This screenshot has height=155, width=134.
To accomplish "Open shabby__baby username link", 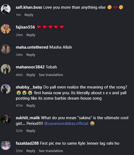I will point(29,87).
